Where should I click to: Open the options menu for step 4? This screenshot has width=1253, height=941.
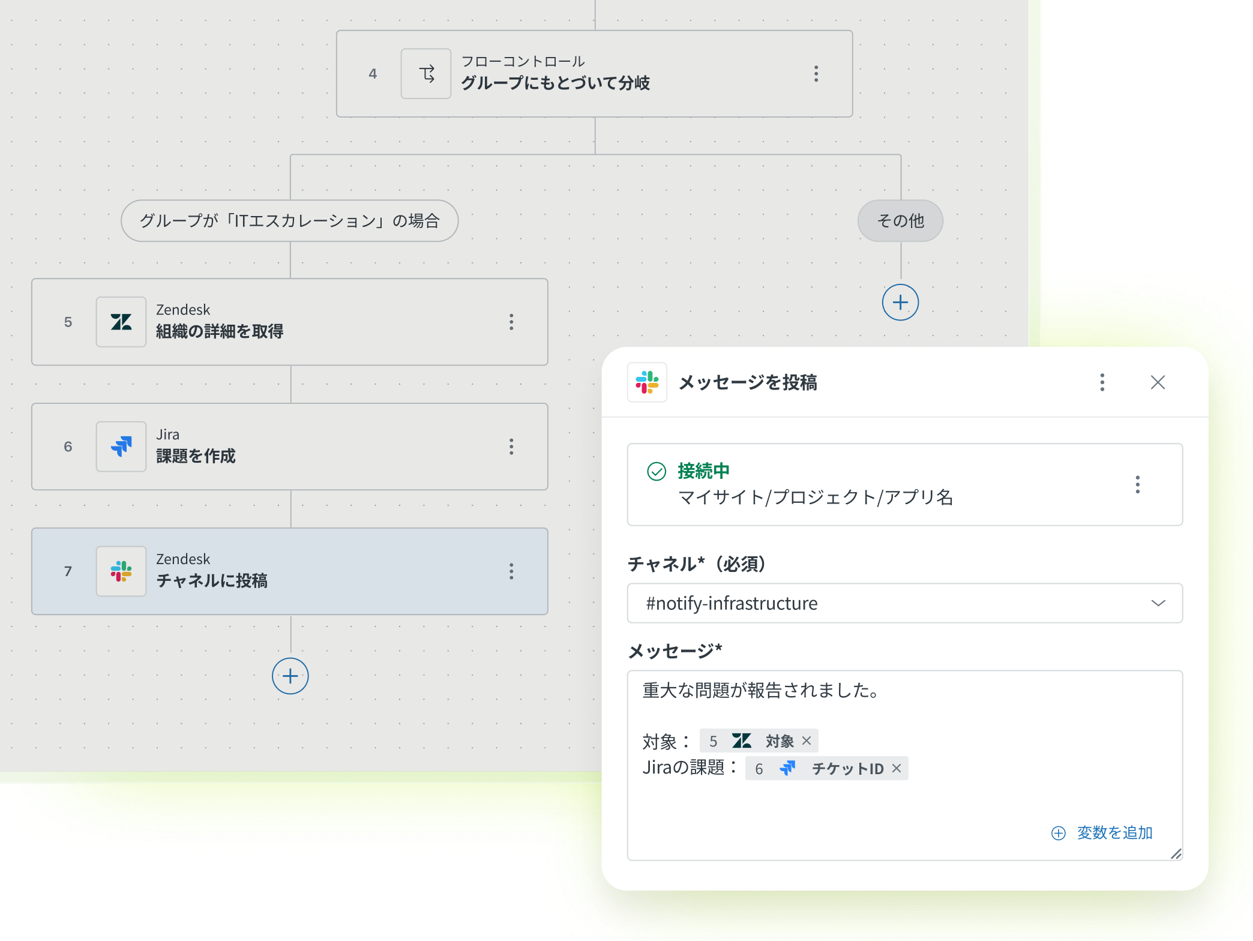coord(816,74)
